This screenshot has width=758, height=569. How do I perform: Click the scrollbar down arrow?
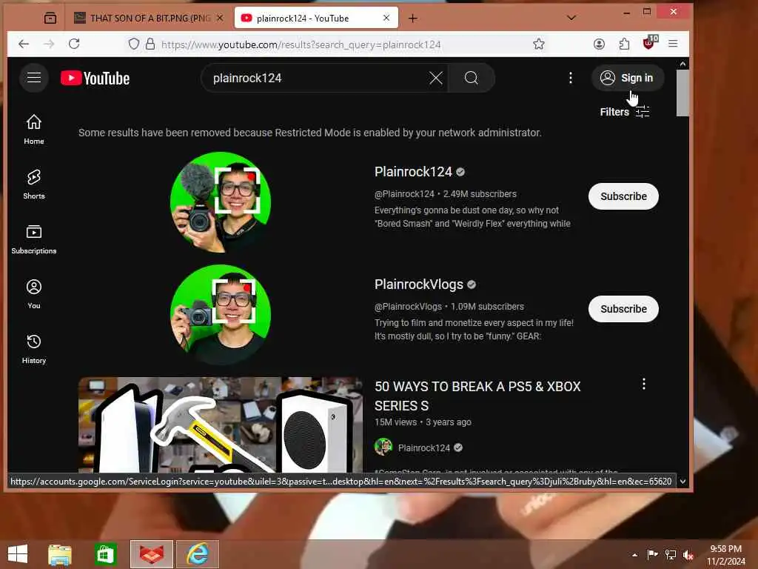(682, 482)
